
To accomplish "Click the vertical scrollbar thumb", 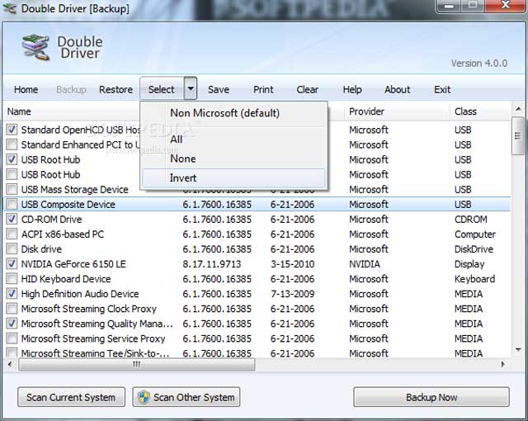I will pyautogui.click(x=518, y=135).
